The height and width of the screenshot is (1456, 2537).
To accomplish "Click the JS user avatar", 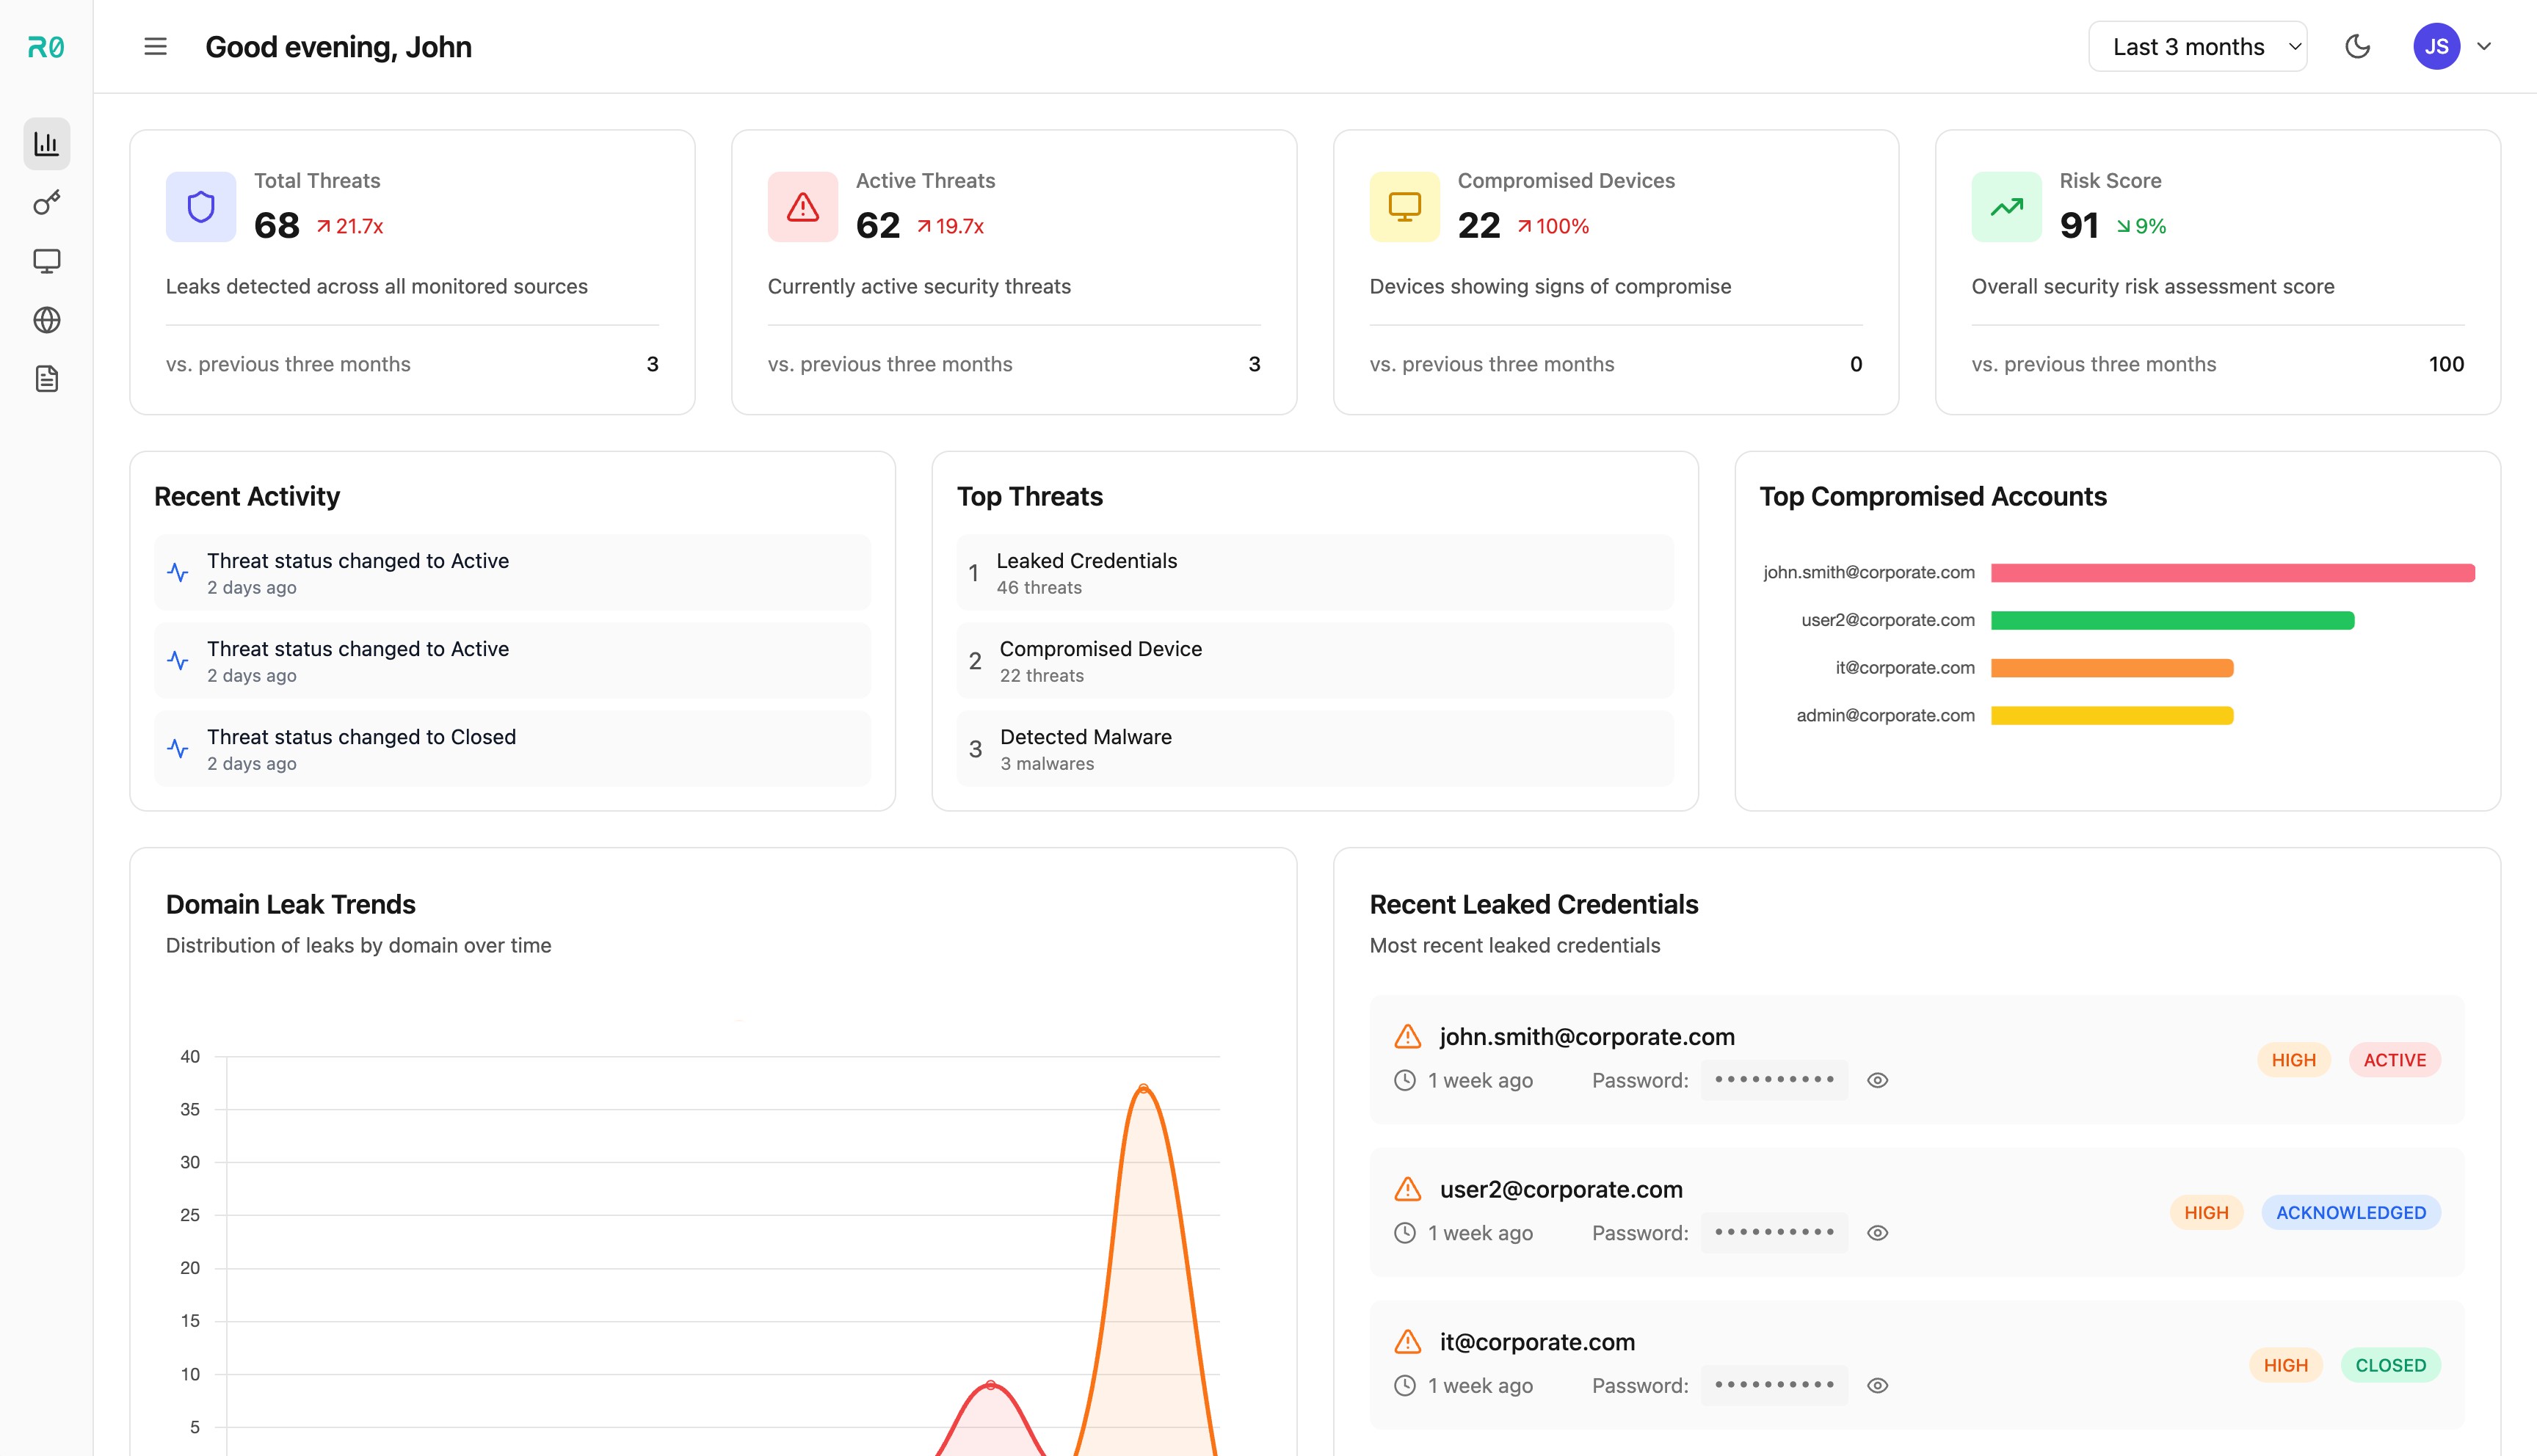I will [2436, 47].
